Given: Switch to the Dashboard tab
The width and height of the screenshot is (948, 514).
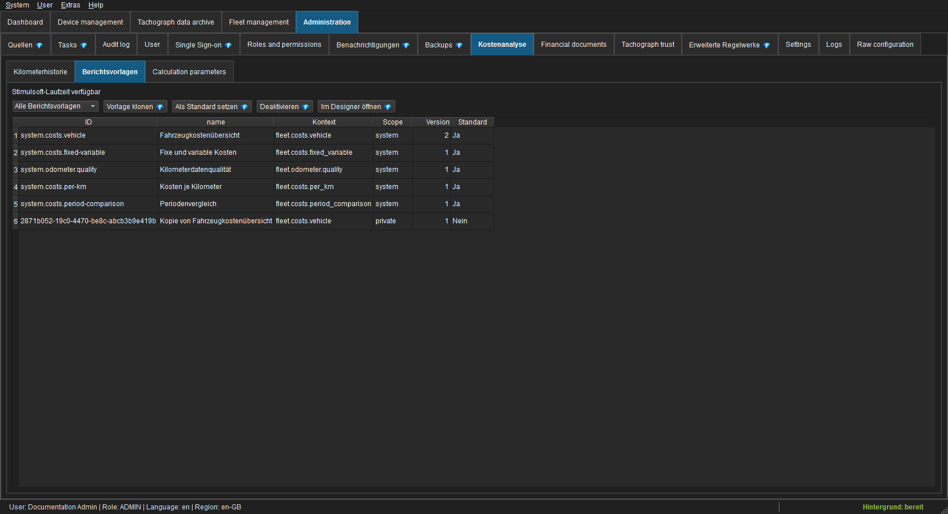Looking at the screenshot, I should 25,22.
